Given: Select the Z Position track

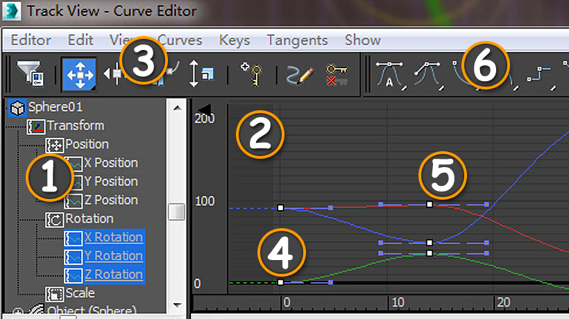Looking at the screenshot, I should pos(111,200).
